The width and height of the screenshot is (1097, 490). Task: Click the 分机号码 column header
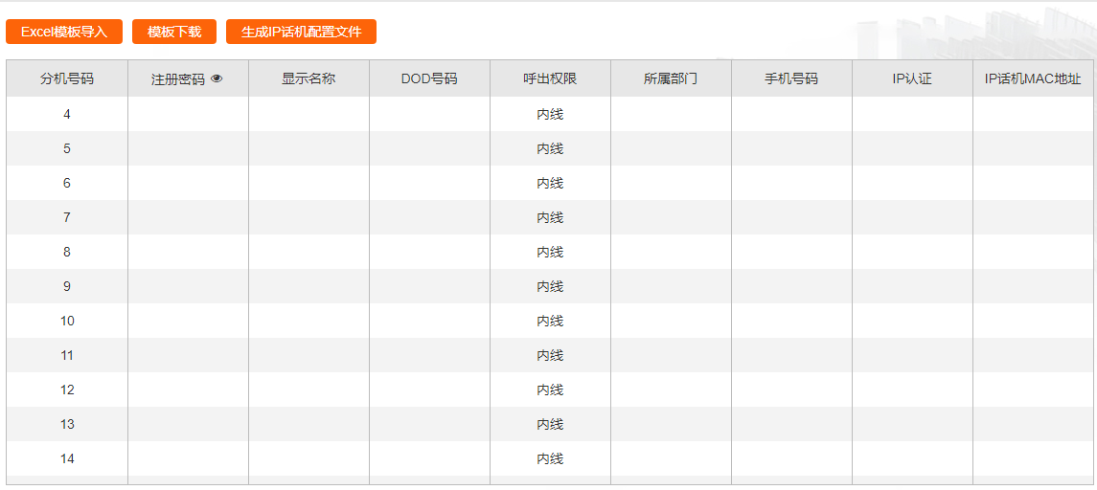[67, 78]
